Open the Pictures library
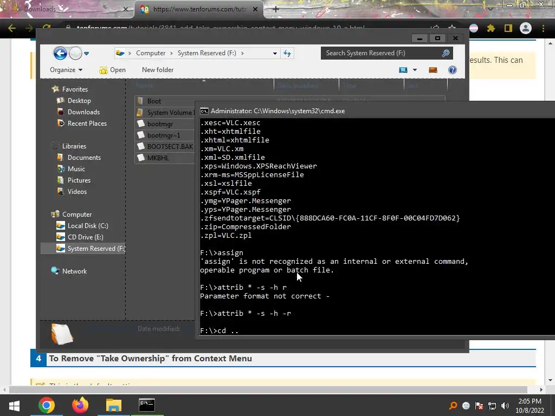The height and width of the screenshot is (416, 555). (74, 180)
